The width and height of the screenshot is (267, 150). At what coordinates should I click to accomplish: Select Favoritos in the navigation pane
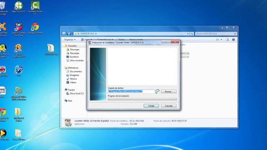(x=72, y=46)
